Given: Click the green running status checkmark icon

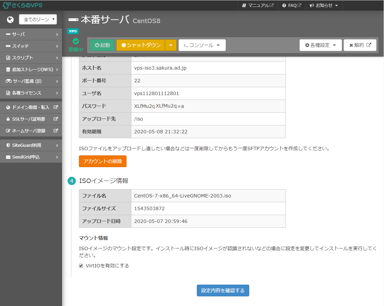Looking at the screenshot, I should coord(76,41).
